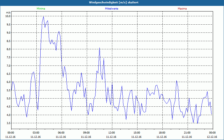Viewport: 224px width, 140px height.
Task: Click the '9,5' y-axis value
Action: (x=9, y=24)
